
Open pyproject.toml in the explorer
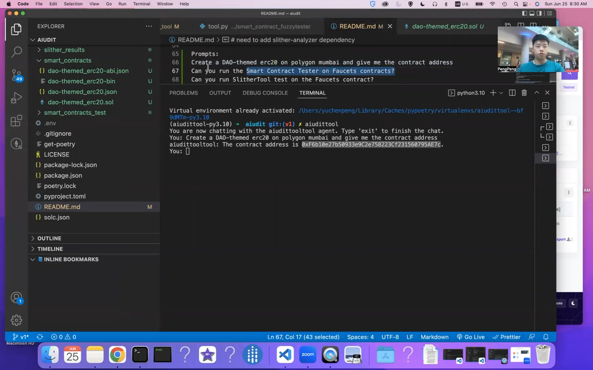65,197
